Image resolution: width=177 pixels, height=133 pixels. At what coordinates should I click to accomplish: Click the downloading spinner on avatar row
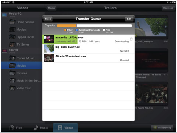(x=131, y=39)
